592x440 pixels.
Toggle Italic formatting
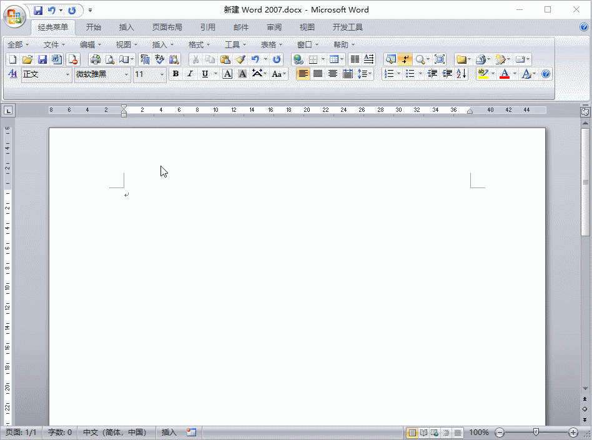click(x=190, y=74)
